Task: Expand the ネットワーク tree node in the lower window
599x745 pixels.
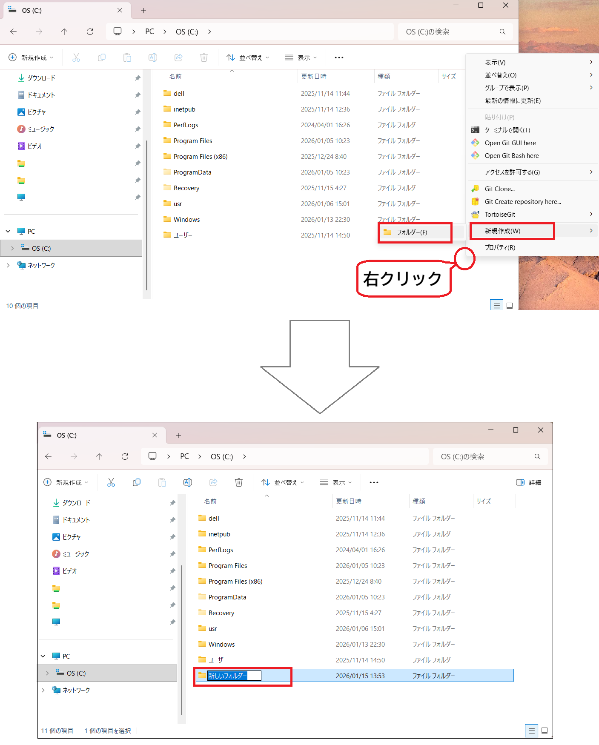Action: (43, 690)
